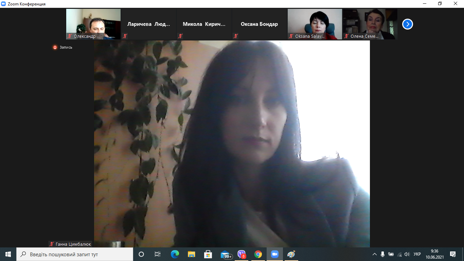
Task: Expand hidden system tray icons chevron
Action: point(375,254)
